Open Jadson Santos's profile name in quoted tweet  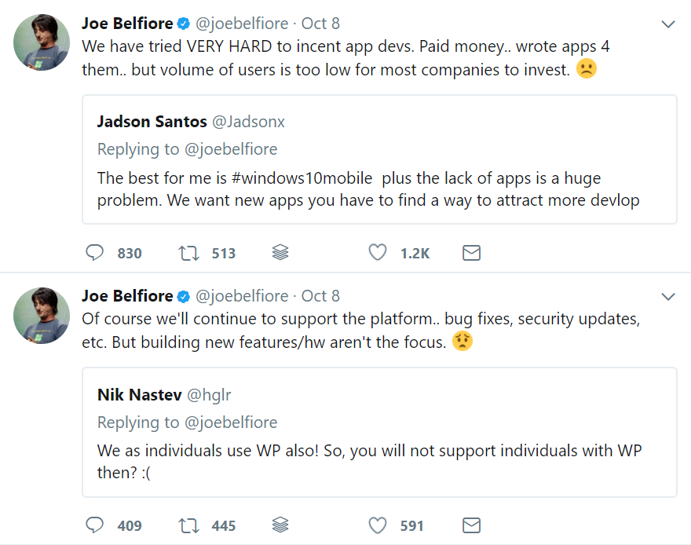click(x=152, y=122)
